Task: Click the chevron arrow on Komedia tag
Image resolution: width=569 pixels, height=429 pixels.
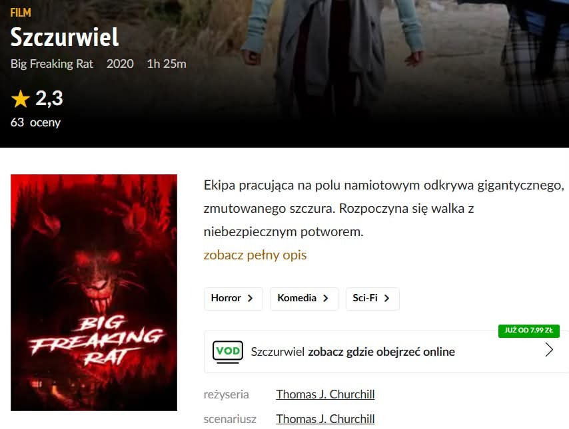Action: click(x=326, y=298)
